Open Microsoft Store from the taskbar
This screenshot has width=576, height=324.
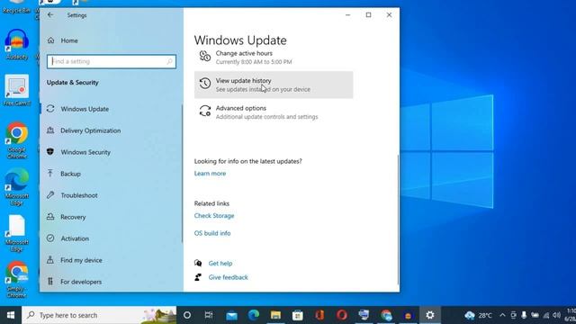[298, 315]
